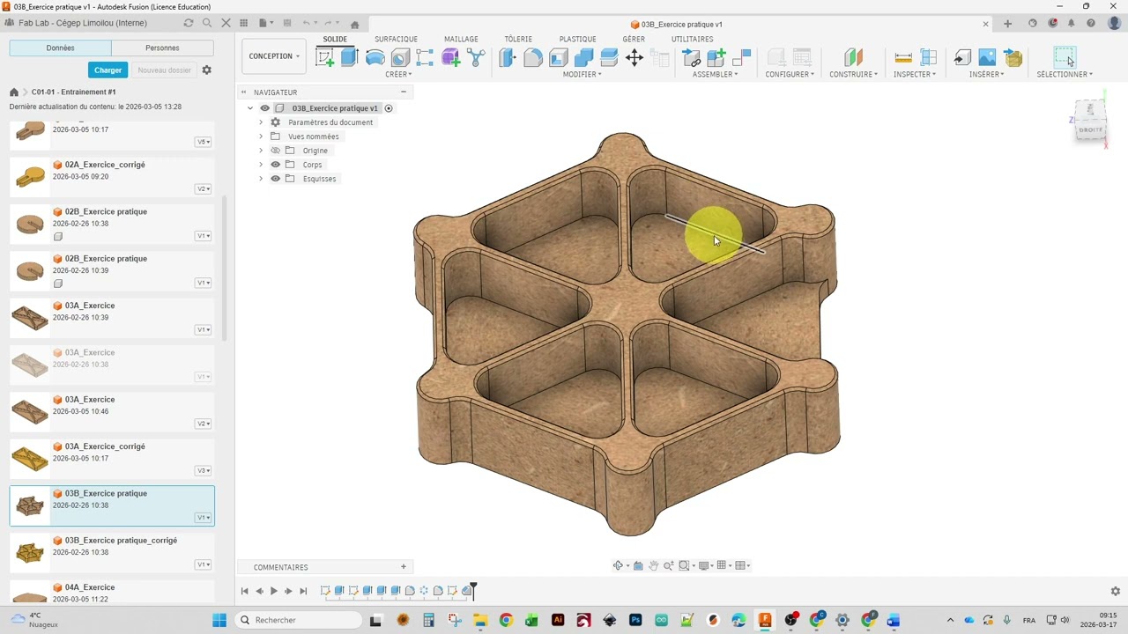Open the UTILITAIRES tab
The width and height of the screenshot is (1128, 634).
click(692, 39)
